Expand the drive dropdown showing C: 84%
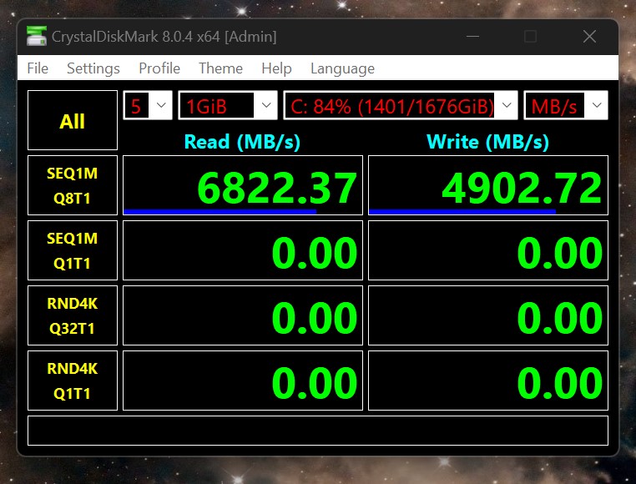 coord(401,105)
